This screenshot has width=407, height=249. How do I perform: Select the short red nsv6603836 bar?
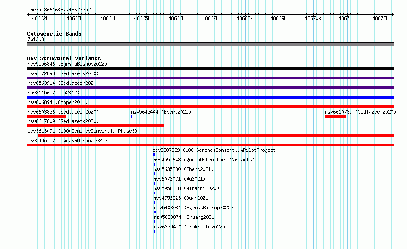tap(47, 116)
